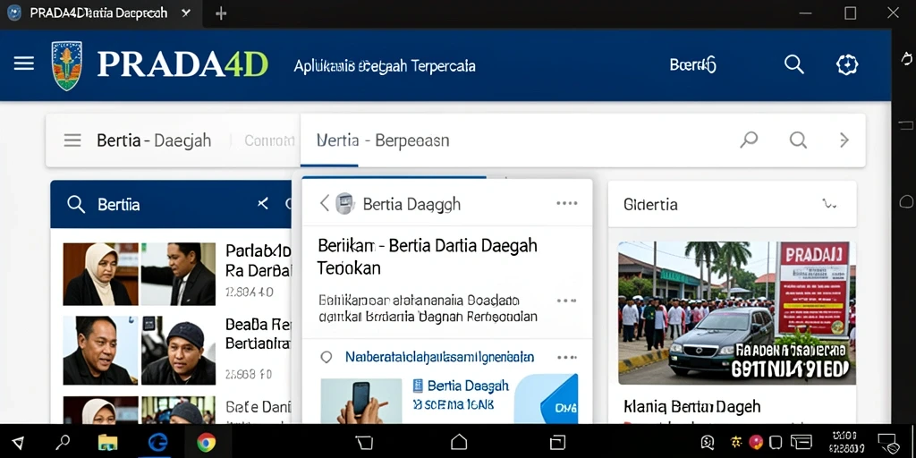The width and height of the screenshot is (916, 458).
Task: Click the search icon in the blue Bertia panel
Action: 76,205
